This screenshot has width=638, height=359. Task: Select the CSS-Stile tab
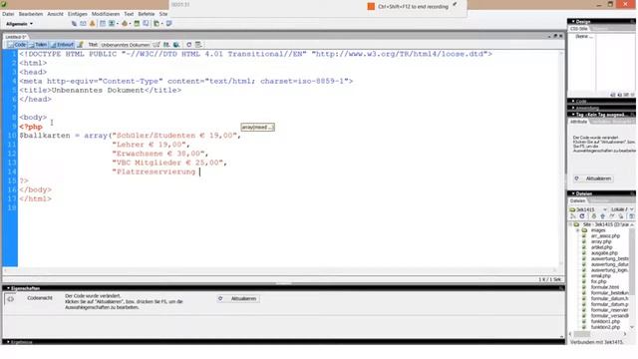(x=578, y=29)
